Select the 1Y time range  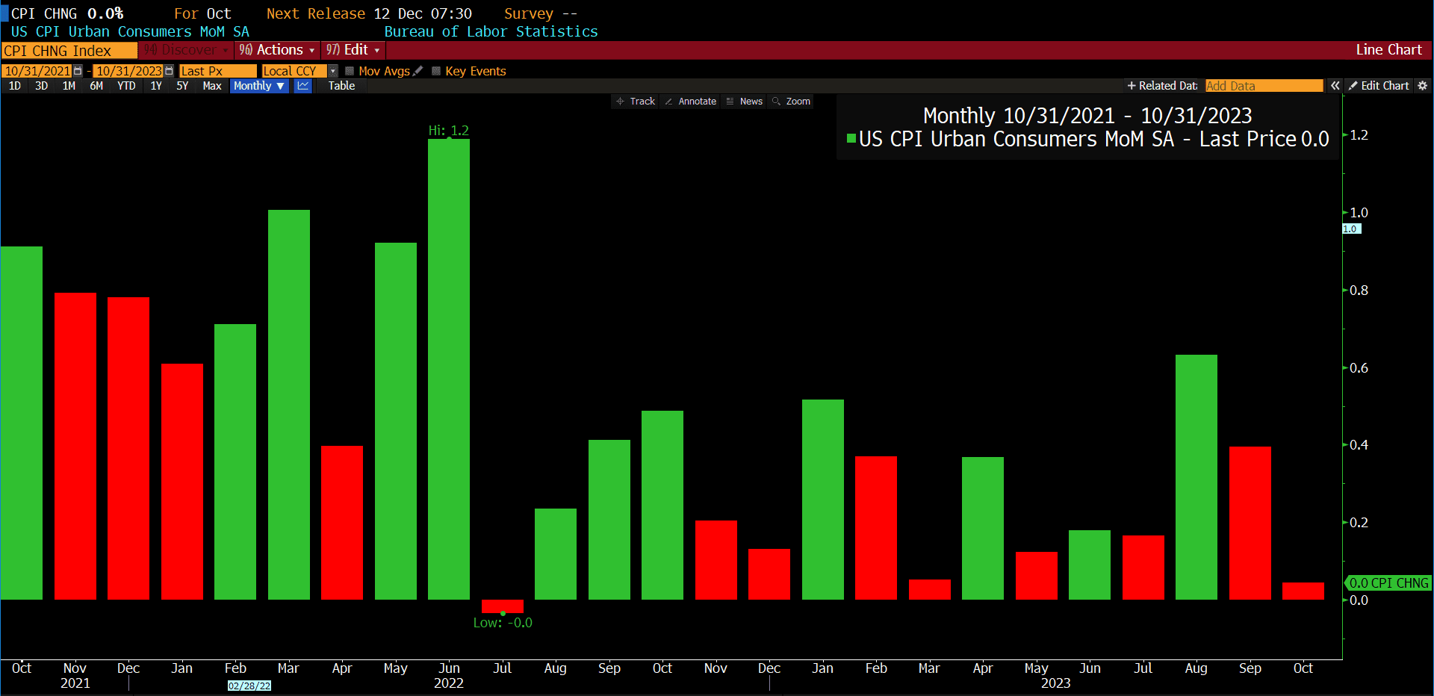click(156, 86)
